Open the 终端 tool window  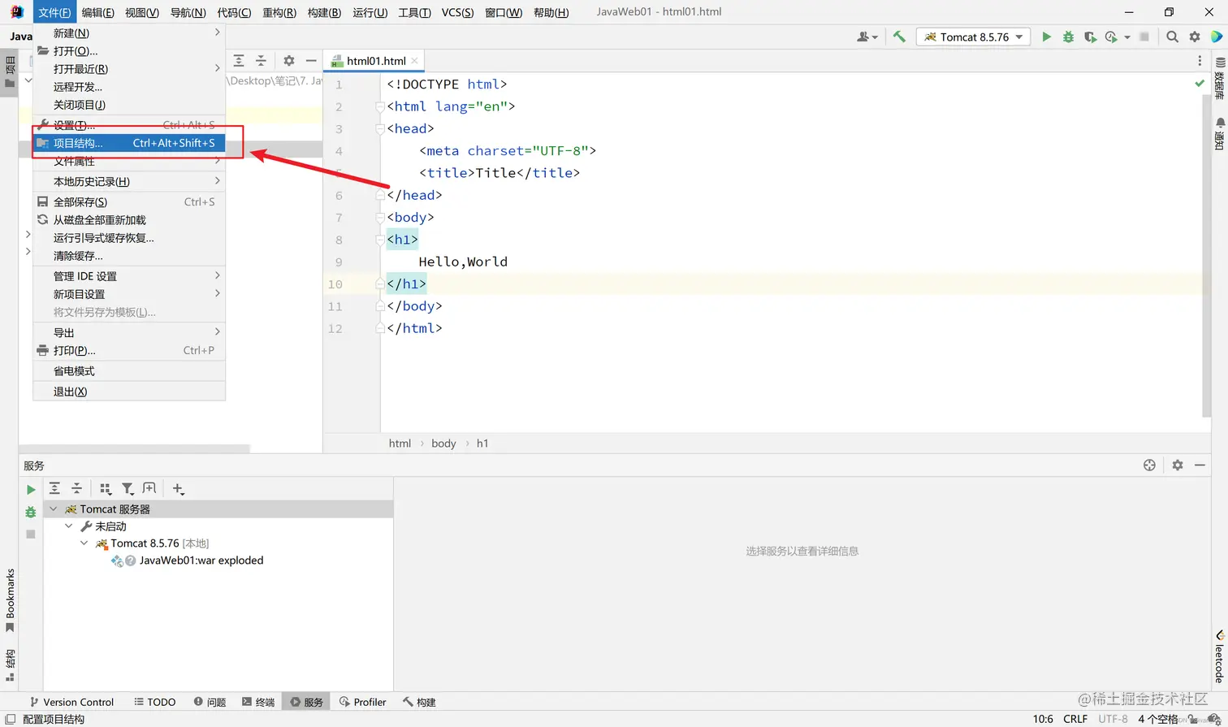pos(258,702)
